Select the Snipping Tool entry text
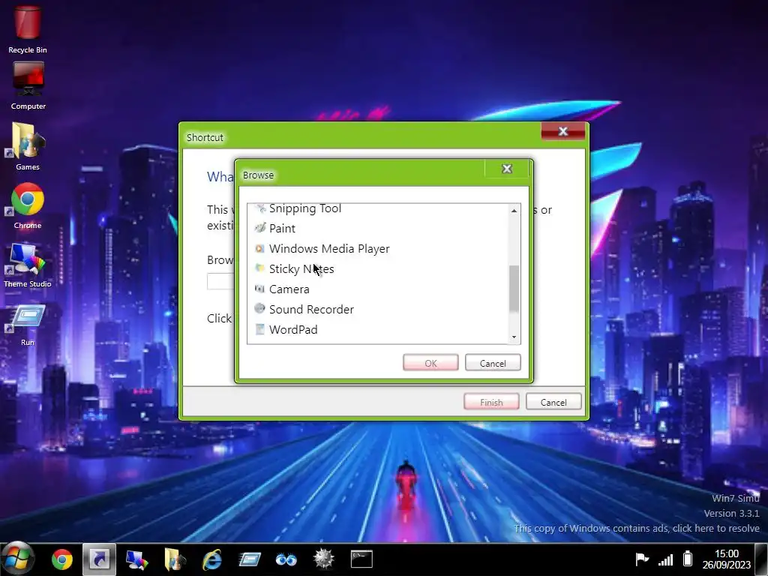The width and height of the screenshot is (768, 576). point(305,208)
